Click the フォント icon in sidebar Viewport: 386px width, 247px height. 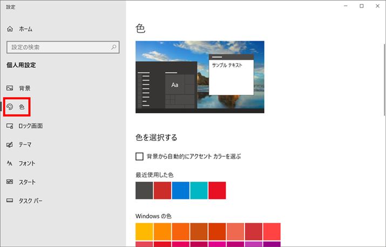(x=10, y=163)
